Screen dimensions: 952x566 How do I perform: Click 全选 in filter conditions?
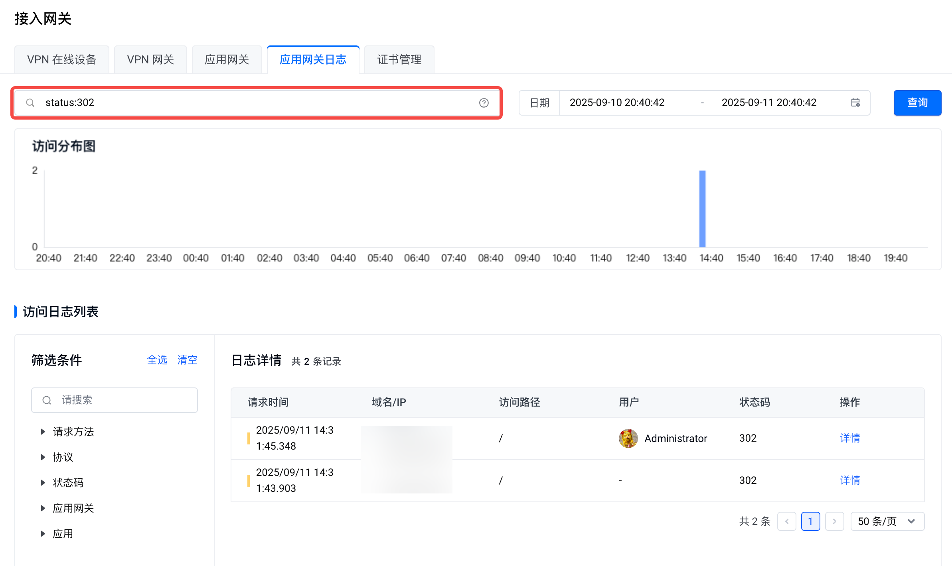pyautogui.click(x=157, y=360)
